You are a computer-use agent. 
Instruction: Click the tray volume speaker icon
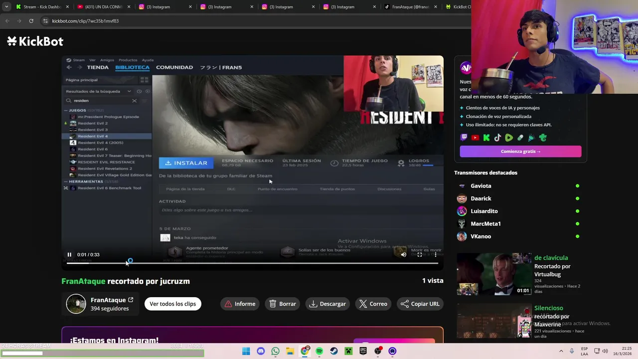tap(605, 351)
